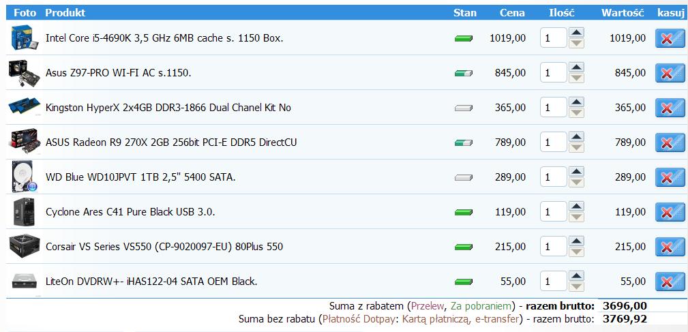Increase quantity of Corsair VS550

click(x=576, y=241)
